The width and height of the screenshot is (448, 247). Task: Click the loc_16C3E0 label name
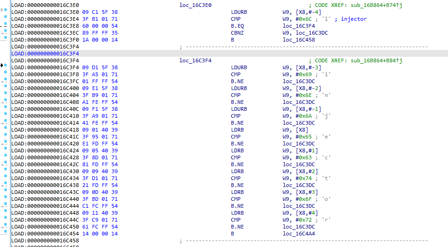pyautogui.click(x=195, y=5)
